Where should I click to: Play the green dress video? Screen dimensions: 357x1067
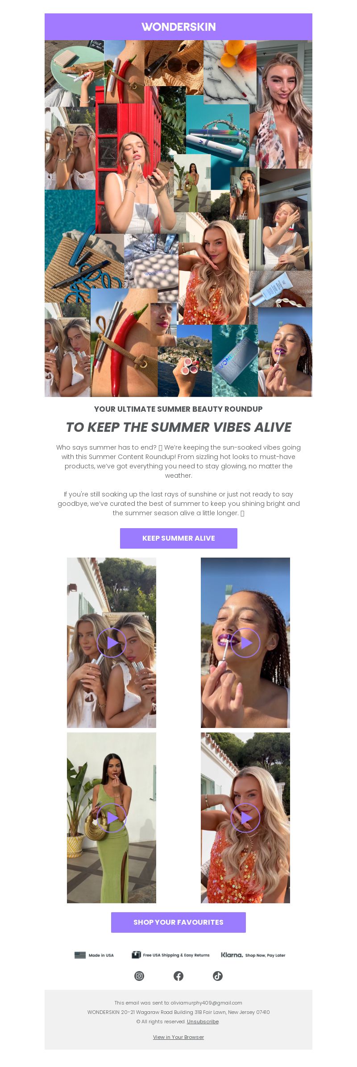112,818
